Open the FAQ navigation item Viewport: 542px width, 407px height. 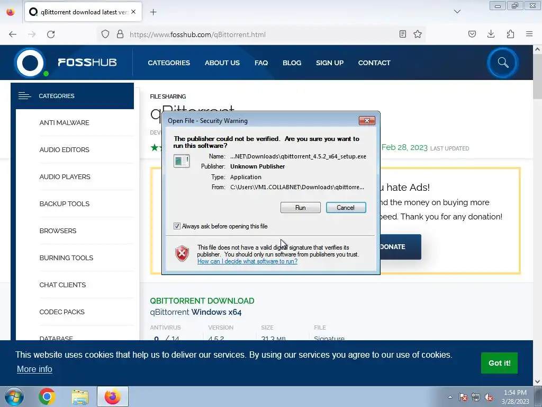tap(261, 63)
